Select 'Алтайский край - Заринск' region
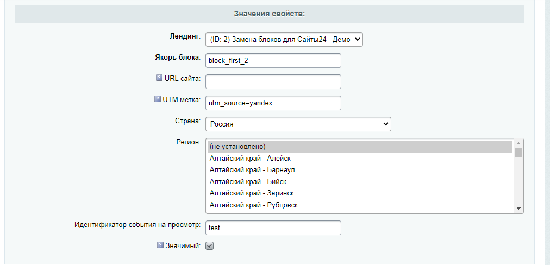This screenshot has height=265, width=550. pos(359,193)
